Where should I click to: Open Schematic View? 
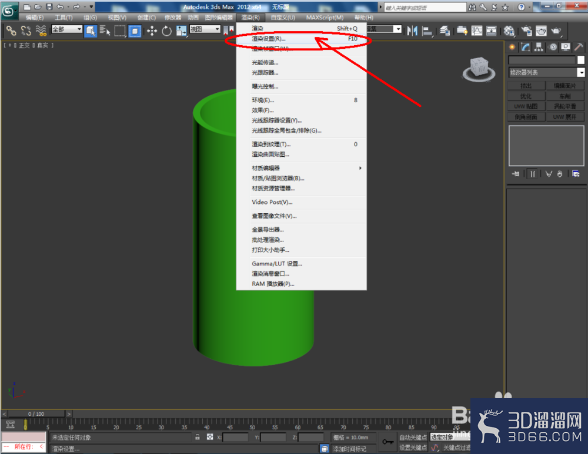pos(491,31)
